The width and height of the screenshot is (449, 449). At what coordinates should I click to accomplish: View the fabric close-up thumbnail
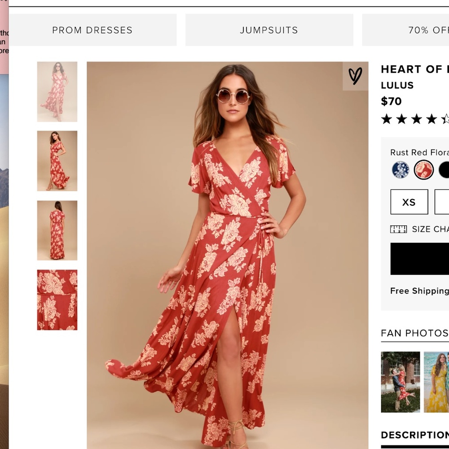pos(57,299)
